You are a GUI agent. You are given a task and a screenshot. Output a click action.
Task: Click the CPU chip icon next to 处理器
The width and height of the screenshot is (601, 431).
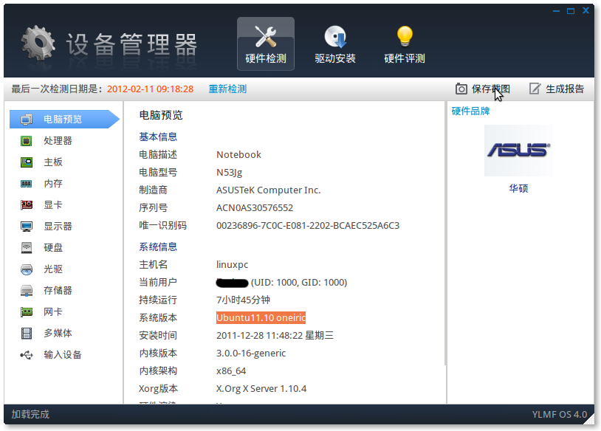(27, 141)
